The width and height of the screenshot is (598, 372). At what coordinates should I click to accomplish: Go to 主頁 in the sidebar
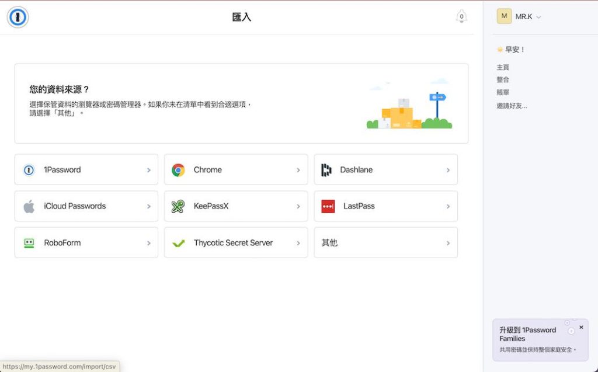[503, 67]
